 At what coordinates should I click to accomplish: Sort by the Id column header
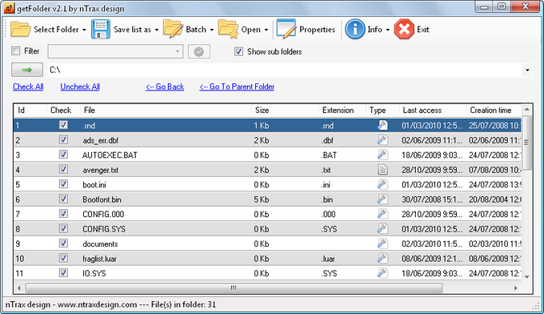tap(30, 110)
